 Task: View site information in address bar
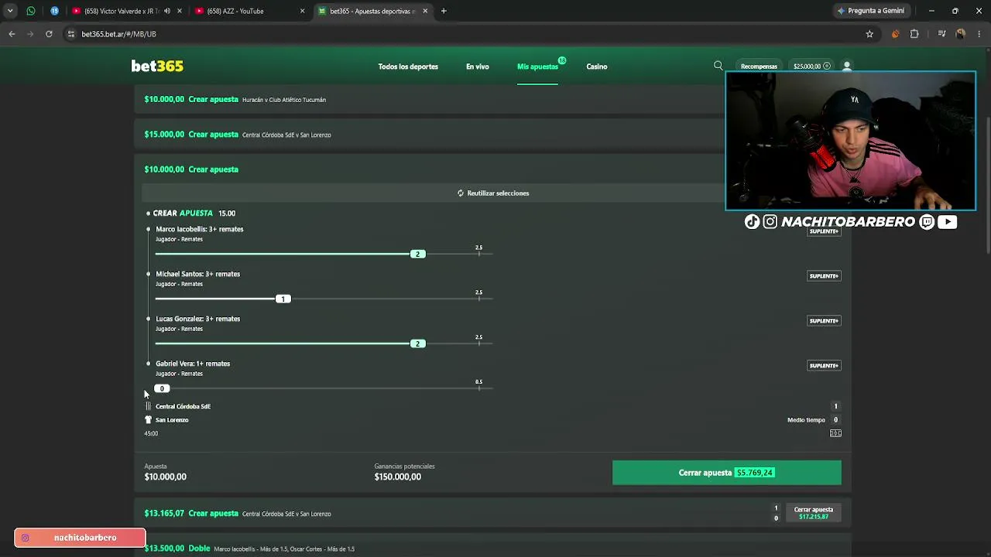point(71,34)
